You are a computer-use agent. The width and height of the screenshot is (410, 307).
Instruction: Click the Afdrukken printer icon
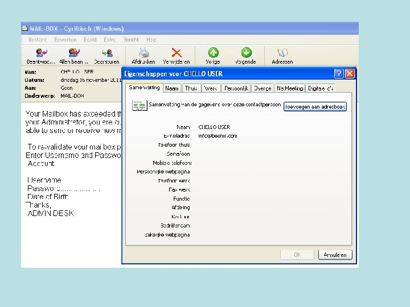point(144,53)
